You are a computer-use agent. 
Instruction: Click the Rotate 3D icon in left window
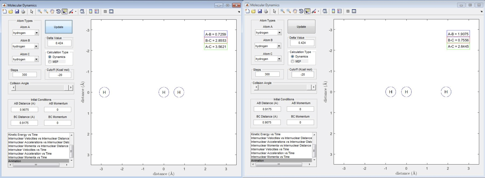click(x=58, y=11)
